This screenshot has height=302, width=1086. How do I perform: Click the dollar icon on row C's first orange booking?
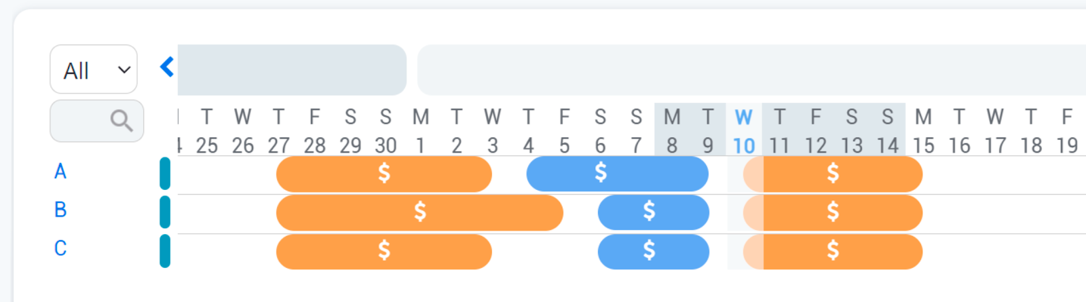[x=384, y=250]
